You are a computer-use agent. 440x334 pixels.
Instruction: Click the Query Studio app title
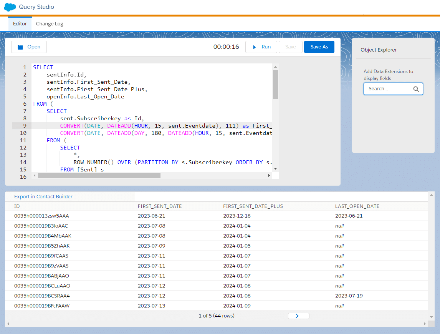[x=36, y=7]
